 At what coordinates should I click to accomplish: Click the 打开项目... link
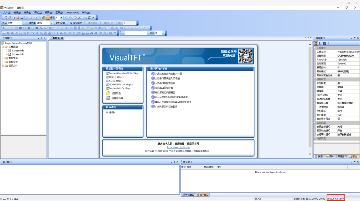point(117,94)
